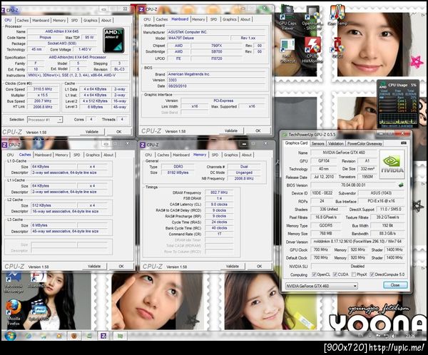Open Internet Explorer from the taskbar
428x355 pixels.
(x=28, y=336)
